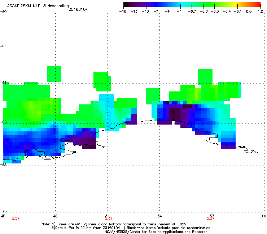
Task: Click the '-4' colorbar tick label
Action: pos(167,12)
